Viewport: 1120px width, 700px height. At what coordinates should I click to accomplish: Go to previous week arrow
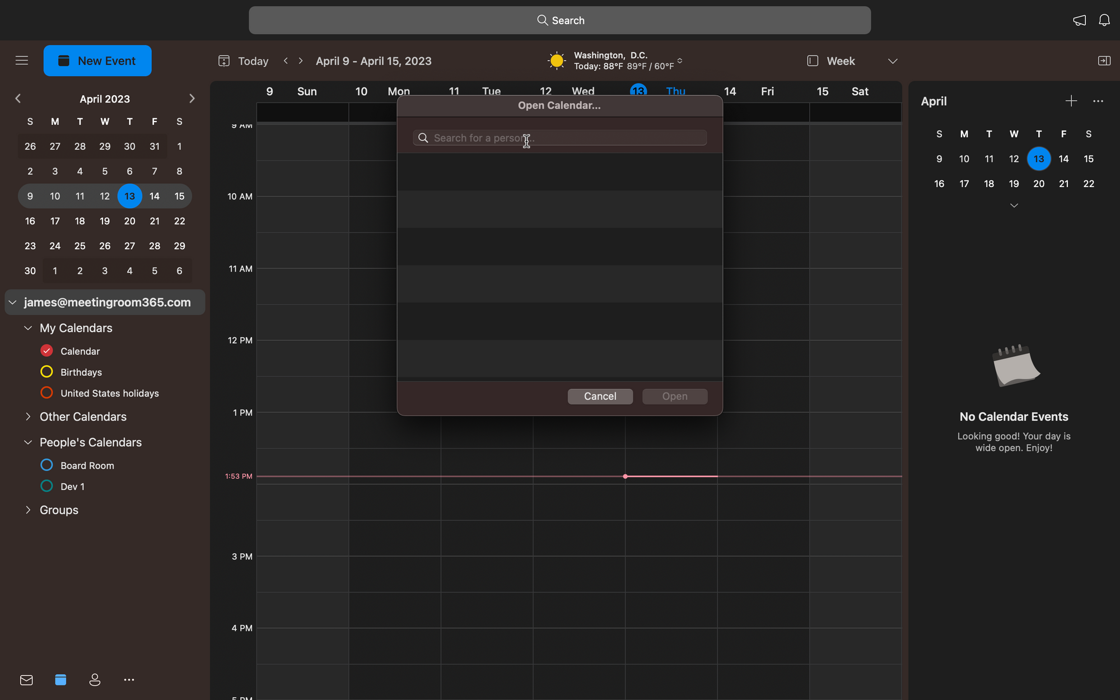click(286, 60)
